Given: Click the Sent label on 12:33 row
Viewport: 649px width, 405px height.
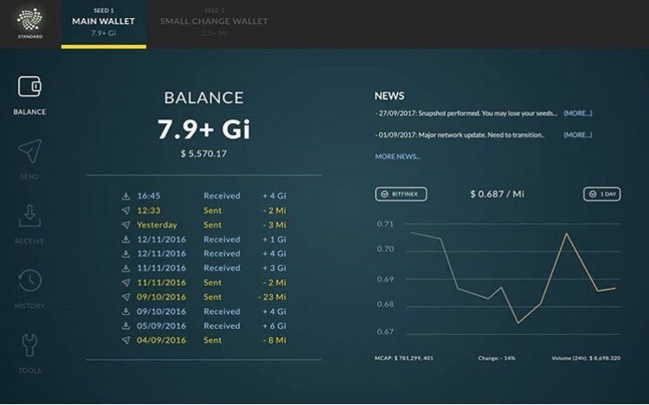Looking at the screenshot, I should [x=212, y=210].
